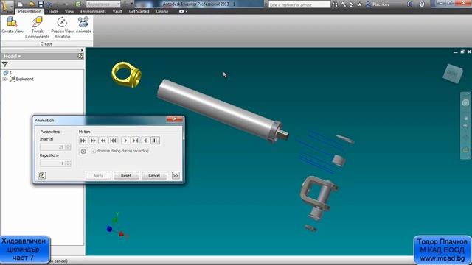Click the Cancel button
This screenshot has height=265, width=472.
coord(154,175)
